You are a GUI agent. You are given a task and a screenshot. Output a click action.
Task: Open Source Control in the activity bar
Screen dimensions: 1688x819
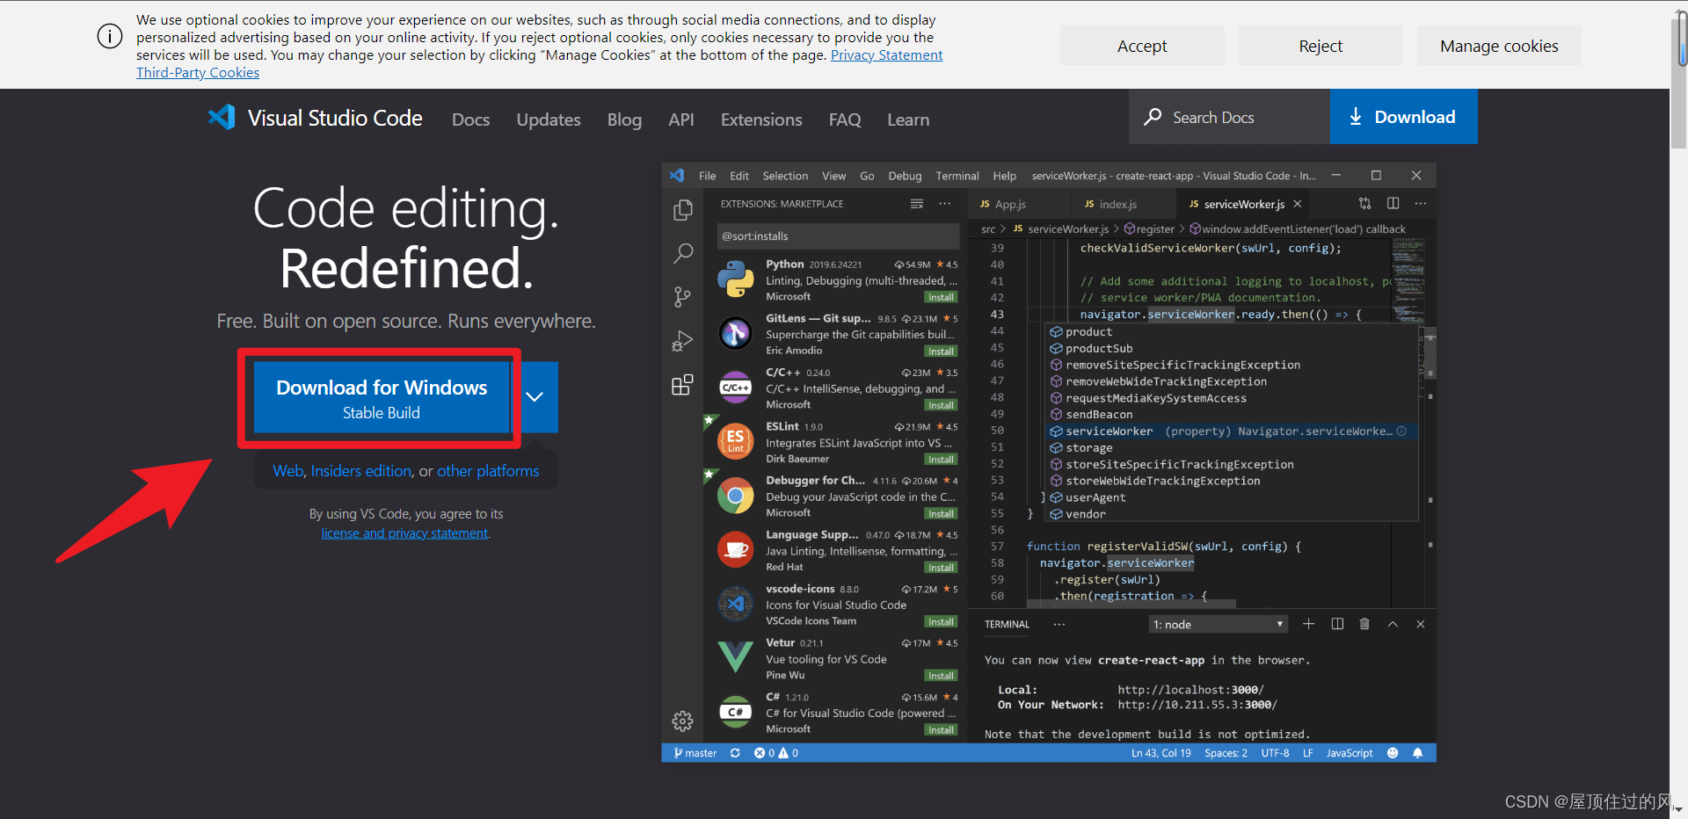pyautogui.click(x=682, y=297)
